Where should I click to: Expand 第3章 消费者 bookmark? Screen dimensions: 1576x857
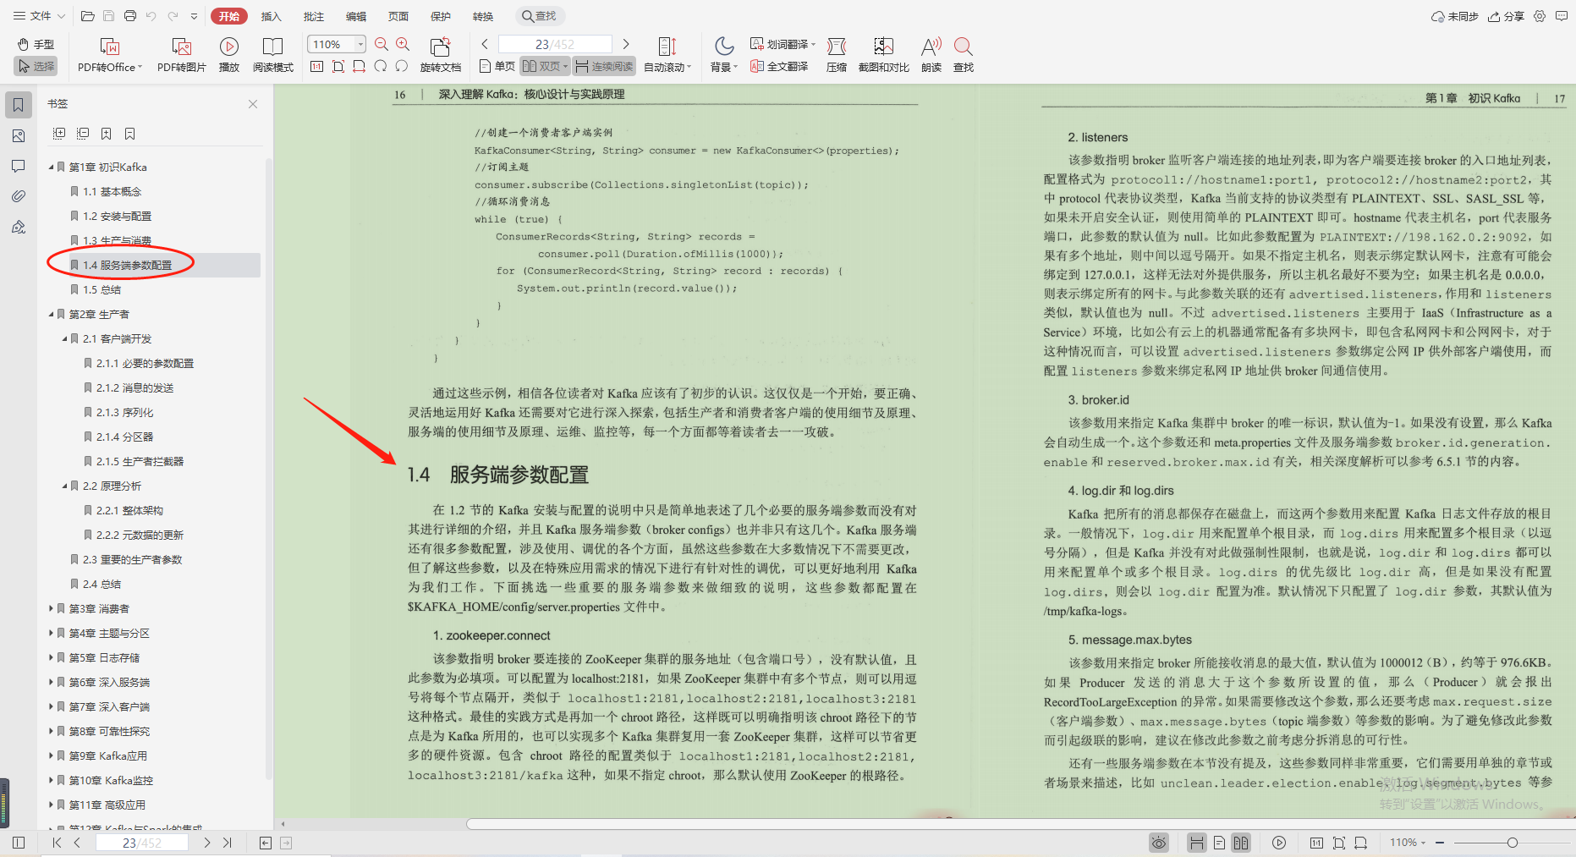click(x=51, y=609)
